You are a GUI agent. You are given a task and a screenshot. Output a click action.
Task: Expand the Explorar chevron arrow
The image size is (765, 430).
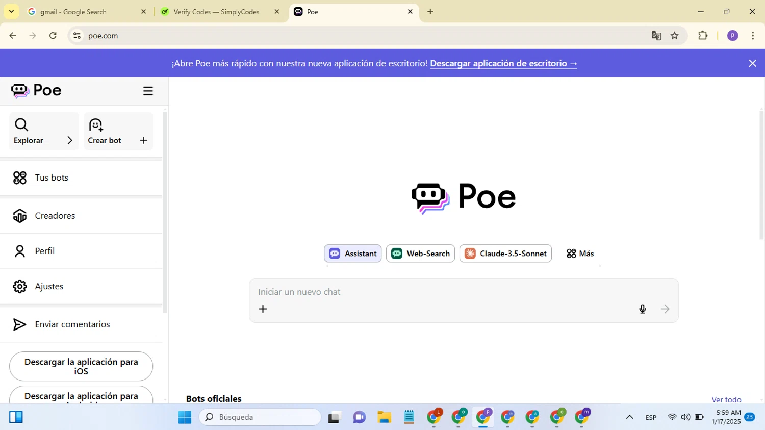pyautogui.click(x=70, y=141)
